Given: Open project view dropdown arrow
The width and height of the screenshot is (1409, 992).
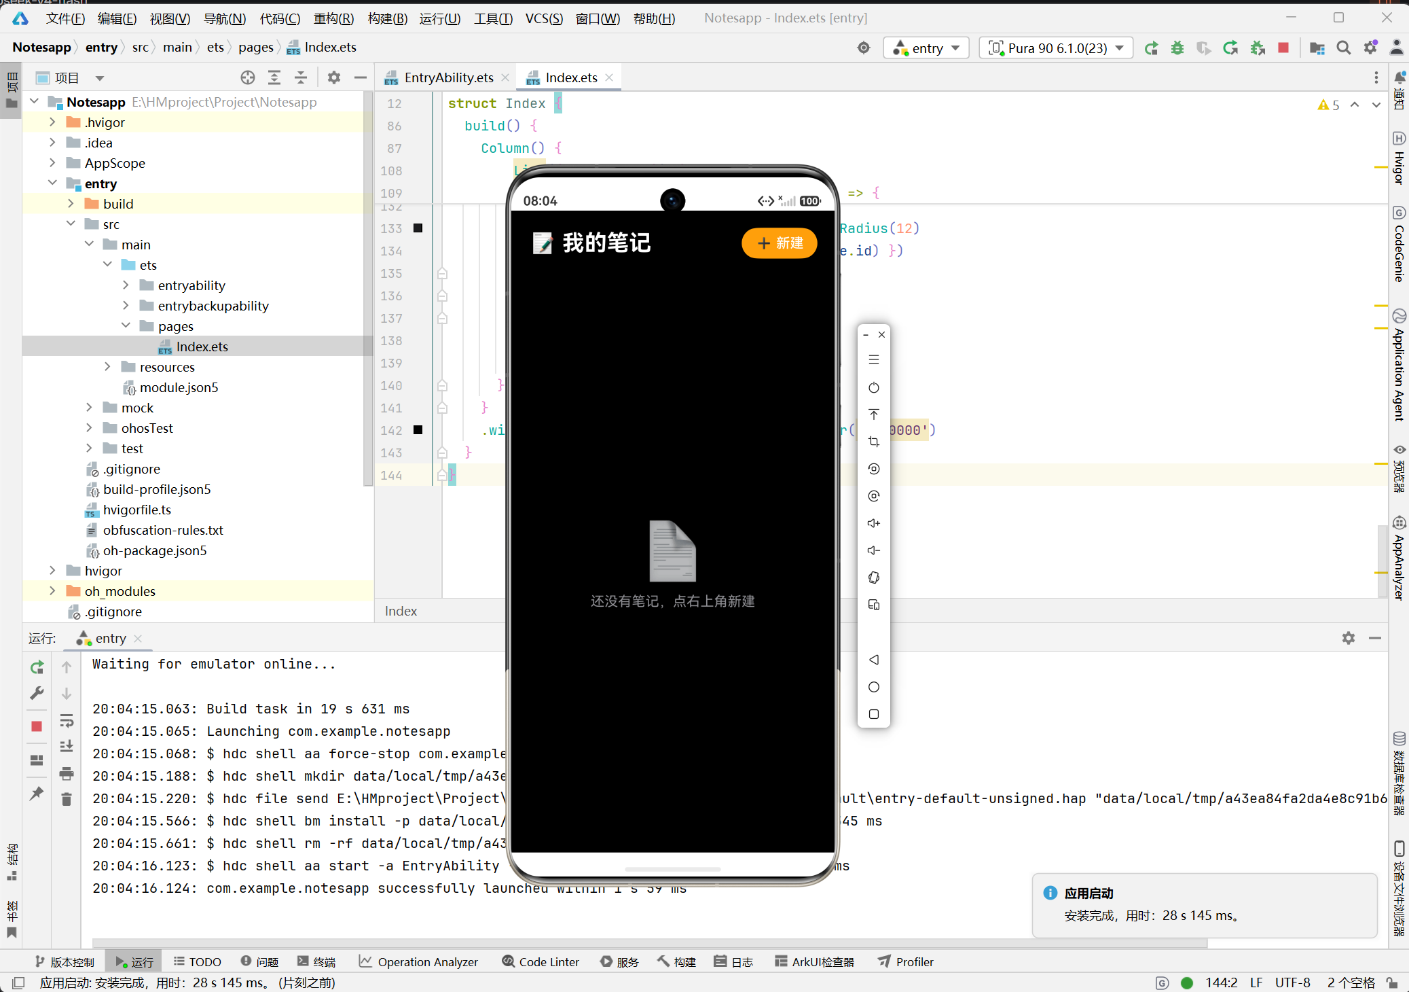Looking at the screenshot, I should click(x=100, y=78).
